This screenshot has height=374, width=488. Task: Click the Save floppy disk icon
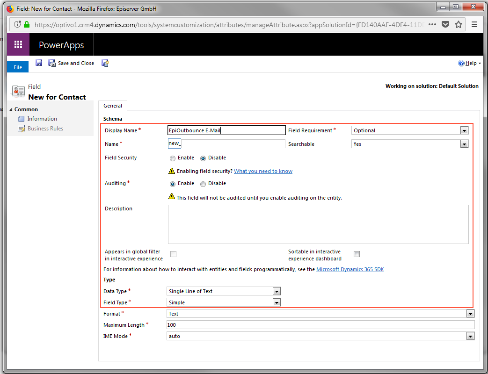click(x=38, y=63)
